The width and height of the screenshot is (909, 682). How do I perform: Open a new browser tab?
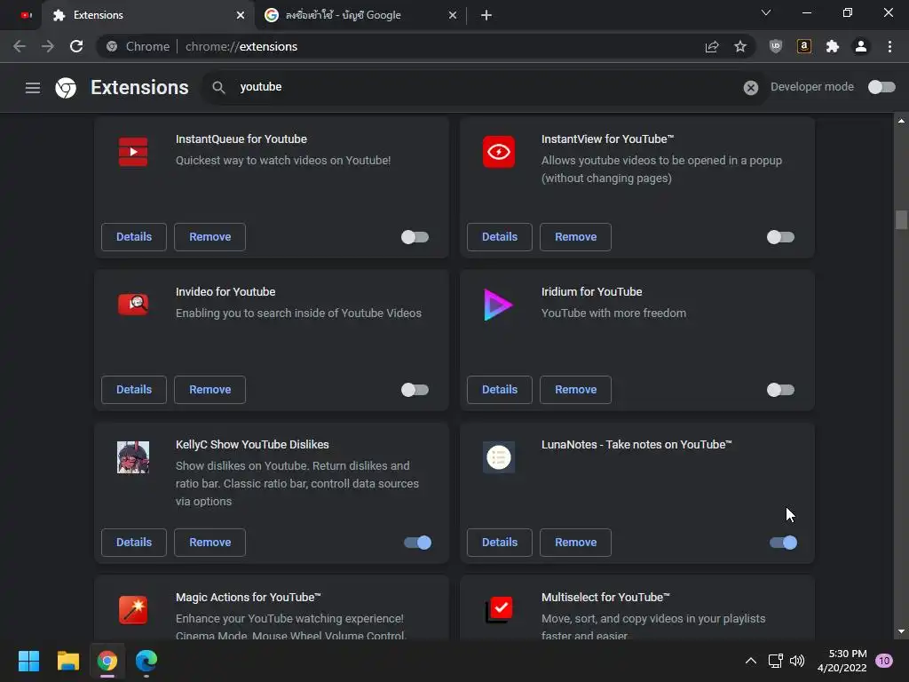click(486, 15)
